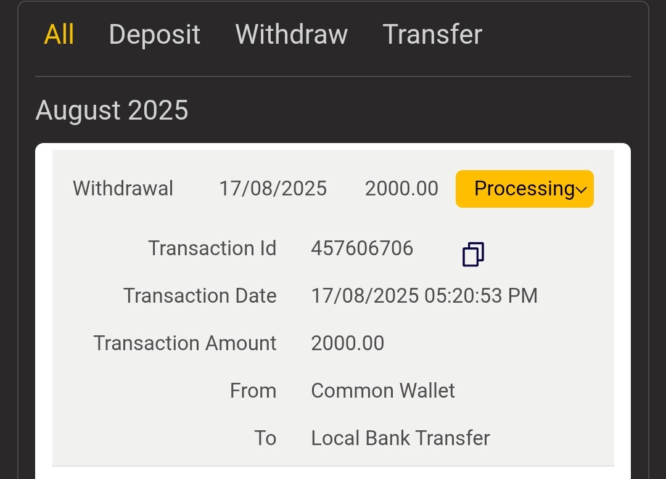Click the 2000.00 amount in the header row
Image resolution: width=666 pixels, height=479 pixels.
point(401,189)
